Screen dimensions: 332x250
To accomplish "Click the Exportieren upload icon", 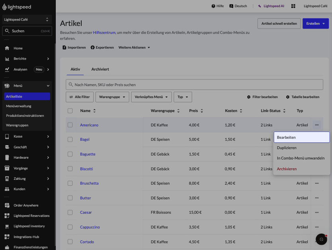I will coord(92,47).
